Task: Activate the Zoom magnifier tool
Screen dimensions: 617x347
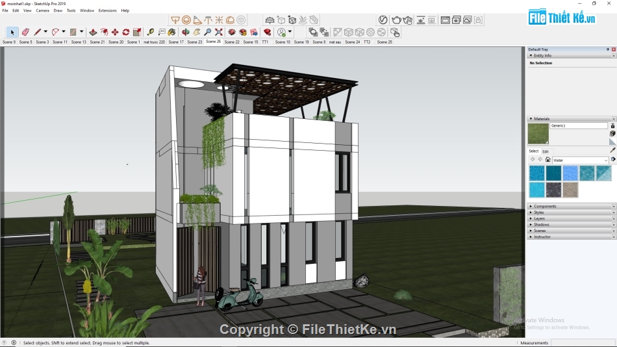Action: point(208,32)
